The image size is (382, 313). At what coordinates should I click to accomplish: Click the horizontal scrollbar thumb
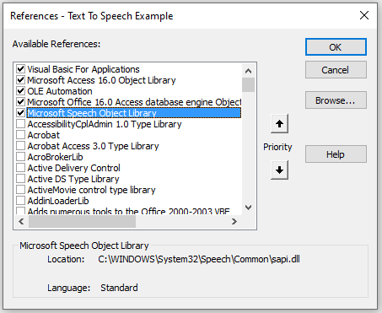[82, 222]
